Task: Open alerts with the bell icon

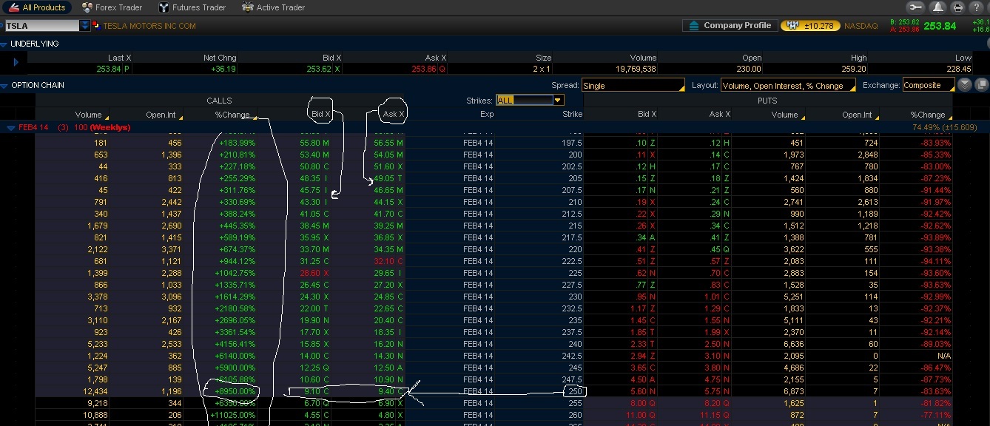Action: pyautogui.click(x=938, y=7)
